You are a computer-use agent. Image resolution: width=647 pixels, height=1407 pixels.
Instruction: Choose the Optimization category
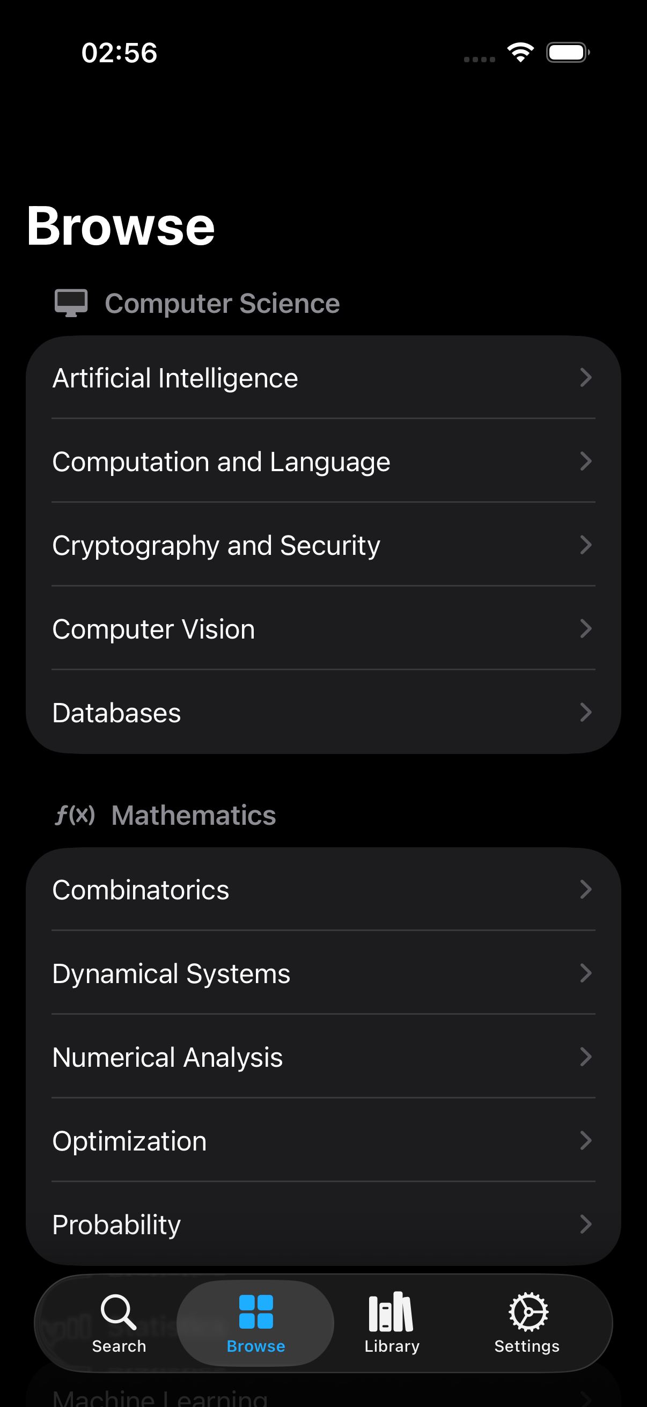[129, 1140]
